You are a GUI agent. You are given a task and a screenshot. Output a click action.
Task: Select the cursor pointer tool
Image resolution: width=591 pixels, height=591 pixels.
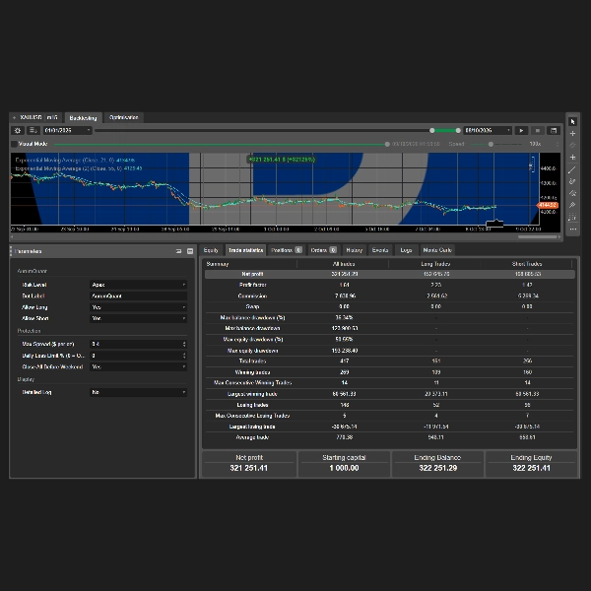[x=572, y=122]
